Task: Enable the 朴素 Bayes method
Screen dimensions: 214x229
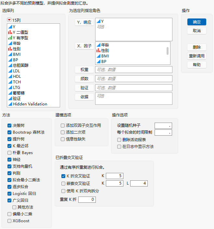Action: 9,153
